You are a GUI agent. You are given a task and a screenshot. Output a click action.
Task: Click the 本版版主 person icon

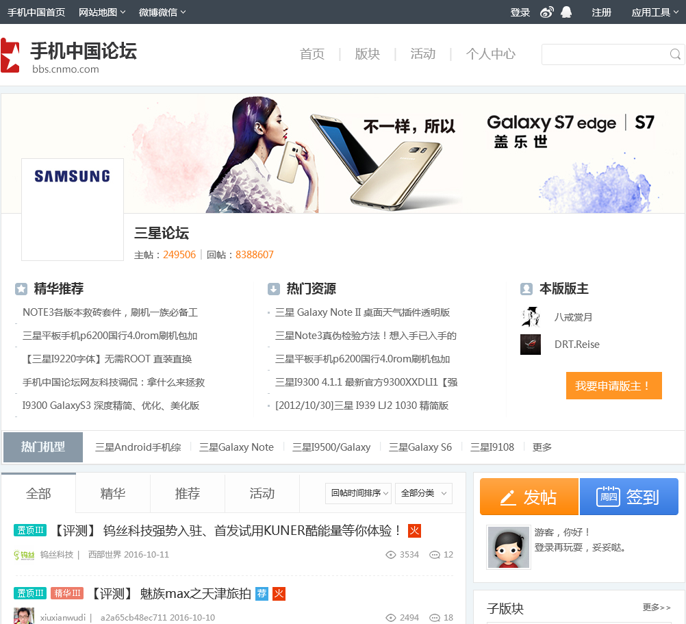(526, 289)
